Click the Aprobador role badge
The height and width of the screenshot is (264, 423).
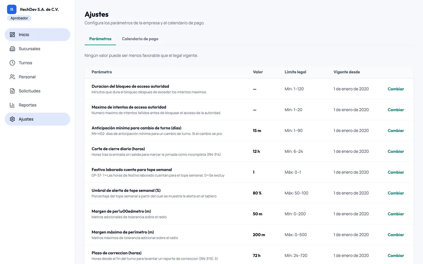pyautogui.click(x=19, y=18)
